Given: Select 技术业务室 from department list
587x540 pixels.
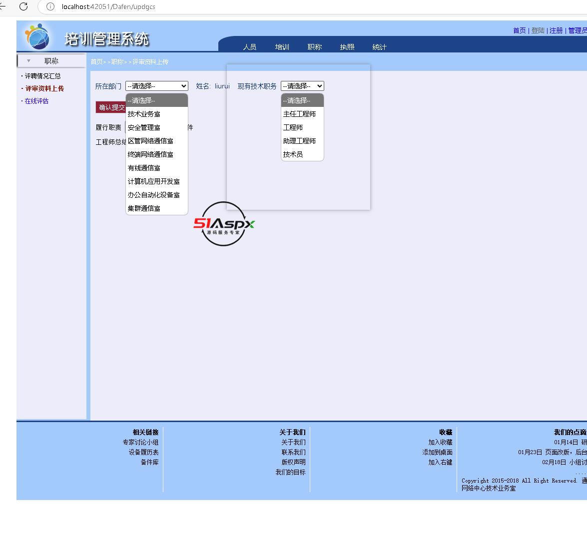Looking at the screenshot, I should point(144,114).
